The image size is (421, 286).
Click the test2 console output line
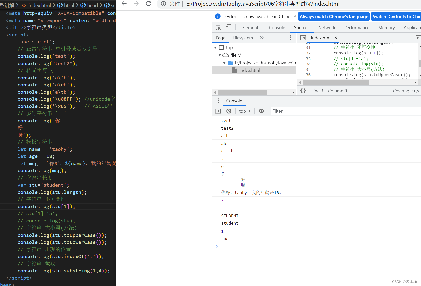(x=316, y=128)
